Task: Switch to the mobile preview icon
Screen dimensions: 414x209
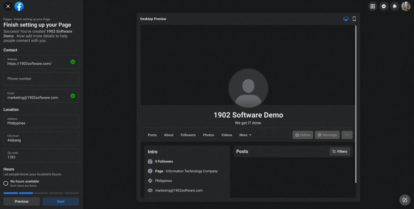Action: click(x=354, y=19)
